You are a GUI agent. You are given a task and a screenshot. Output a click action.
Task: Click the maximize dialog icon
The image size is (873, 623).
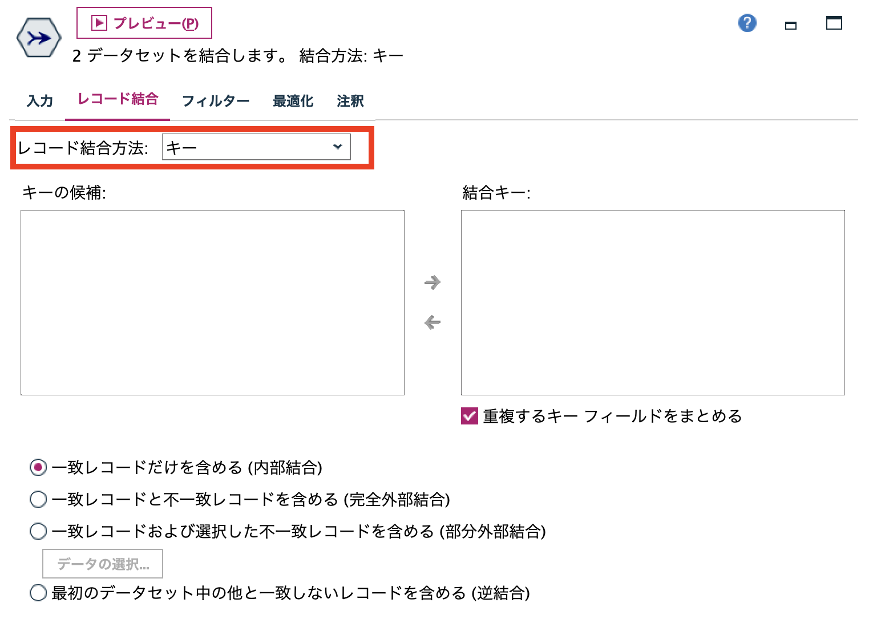click(x=834, y=23)
